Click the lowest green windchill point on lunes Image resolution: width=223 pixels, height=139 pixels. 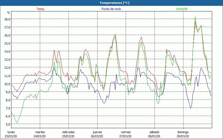pyautogui.click(x=17, y=123)
